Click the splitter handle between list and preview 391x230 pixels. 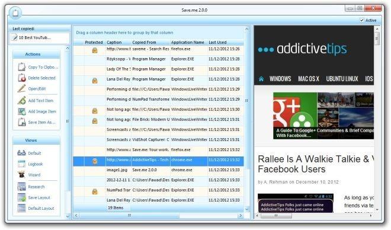tap(246, 101)
